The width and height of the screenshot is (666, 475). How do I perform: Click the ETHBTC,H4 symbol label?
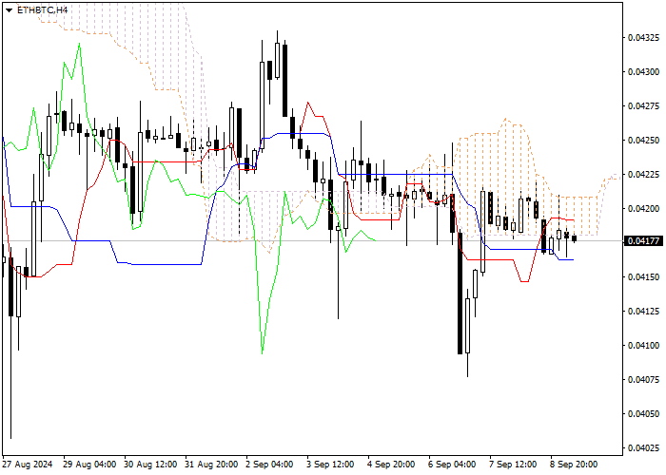tap(42, 9)
